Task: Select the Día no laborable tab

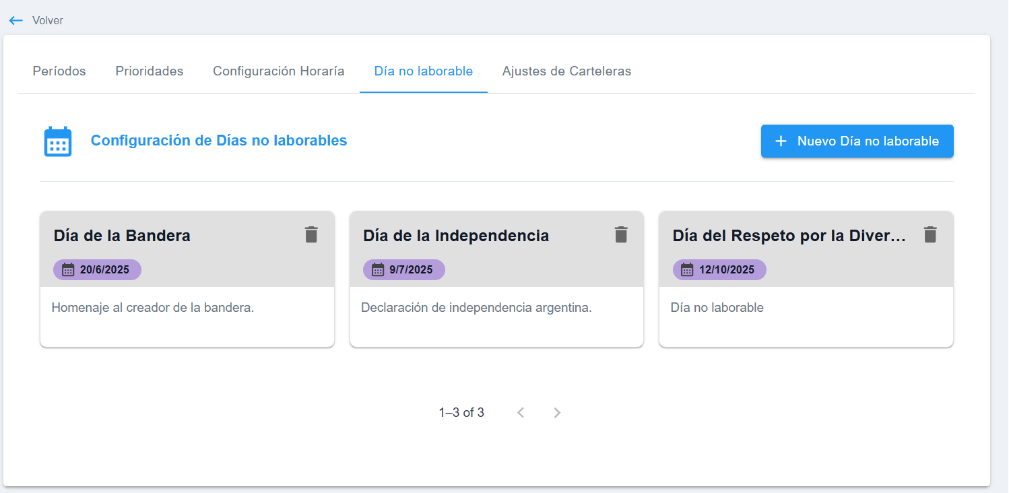Action: click(x=424, y=71)
